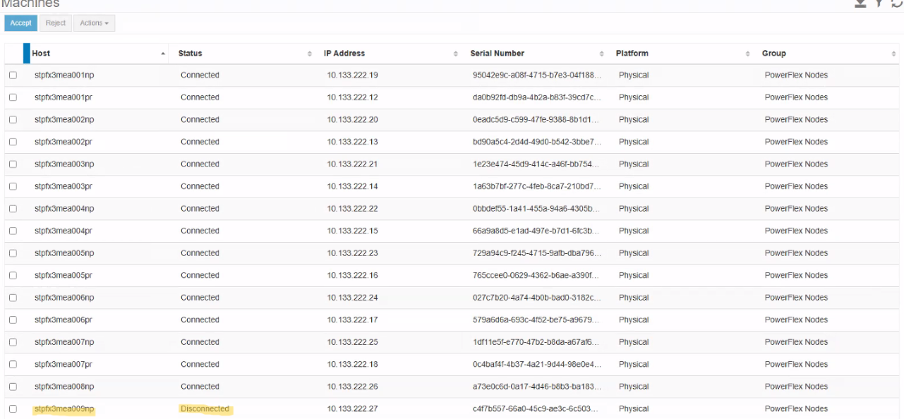Open the Filter icon above the table
This screenshot has height=419, width=904.
[x=879, y=4]
